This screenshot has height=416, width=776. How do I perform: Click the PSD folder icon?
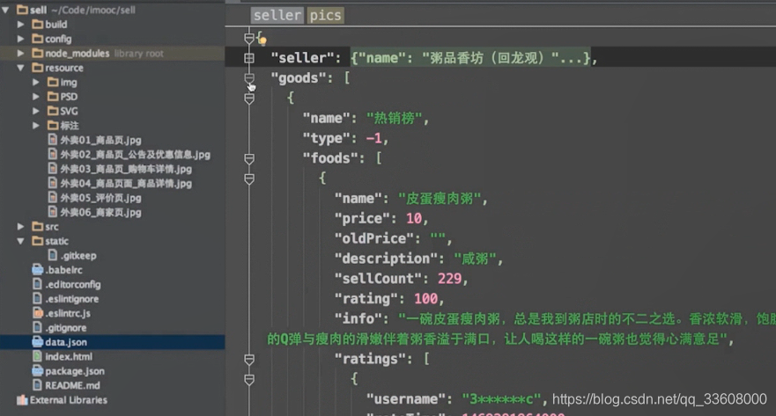[x=53, y=96]
